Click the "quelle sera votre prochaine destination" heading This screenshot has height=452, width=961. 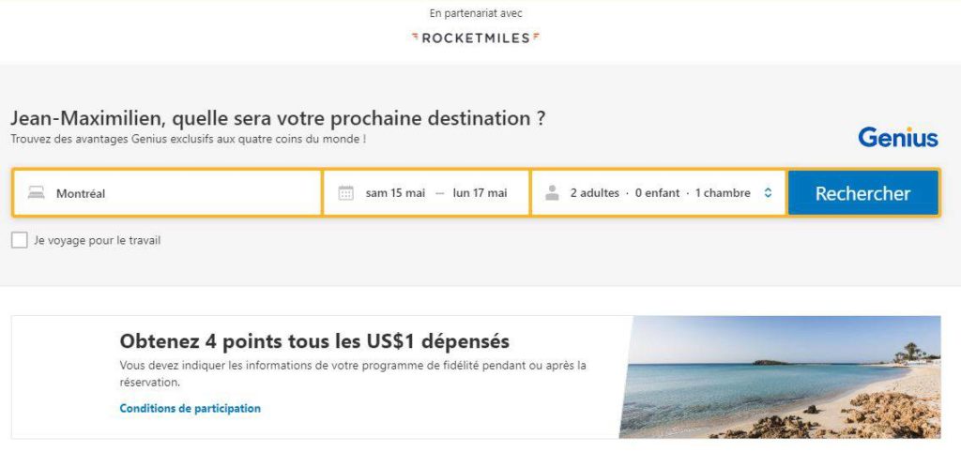click(x=278, y=119)
